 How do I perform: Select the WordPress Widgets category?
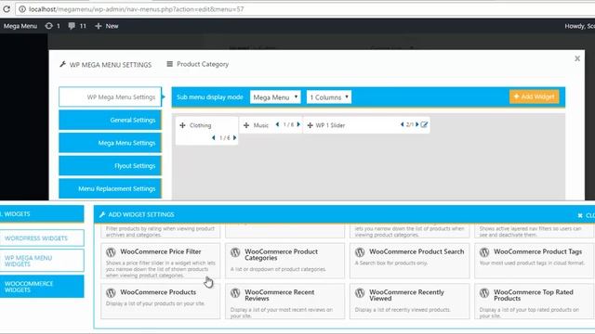point(42,238)
